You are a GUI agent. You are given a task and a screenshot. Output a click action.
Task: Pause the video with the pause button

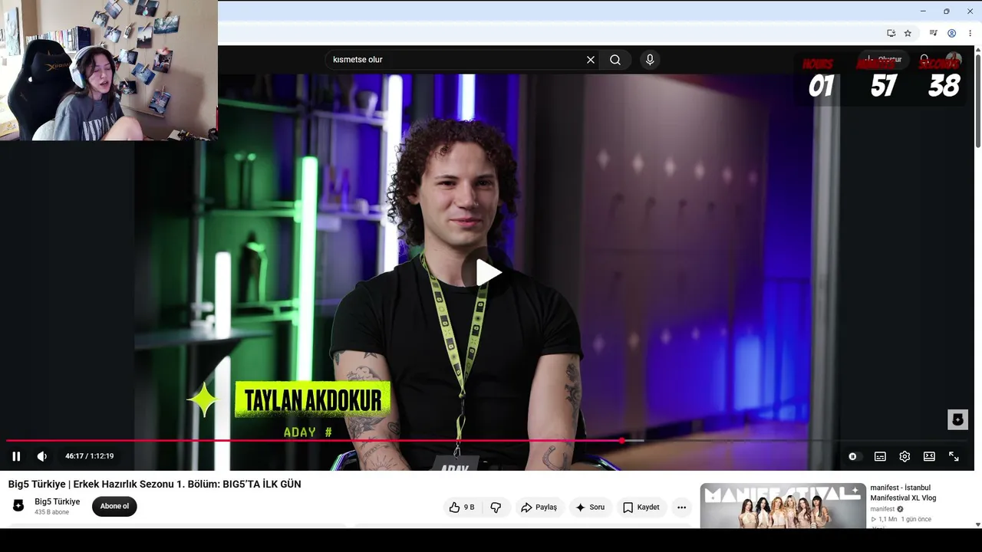point(16,456)
